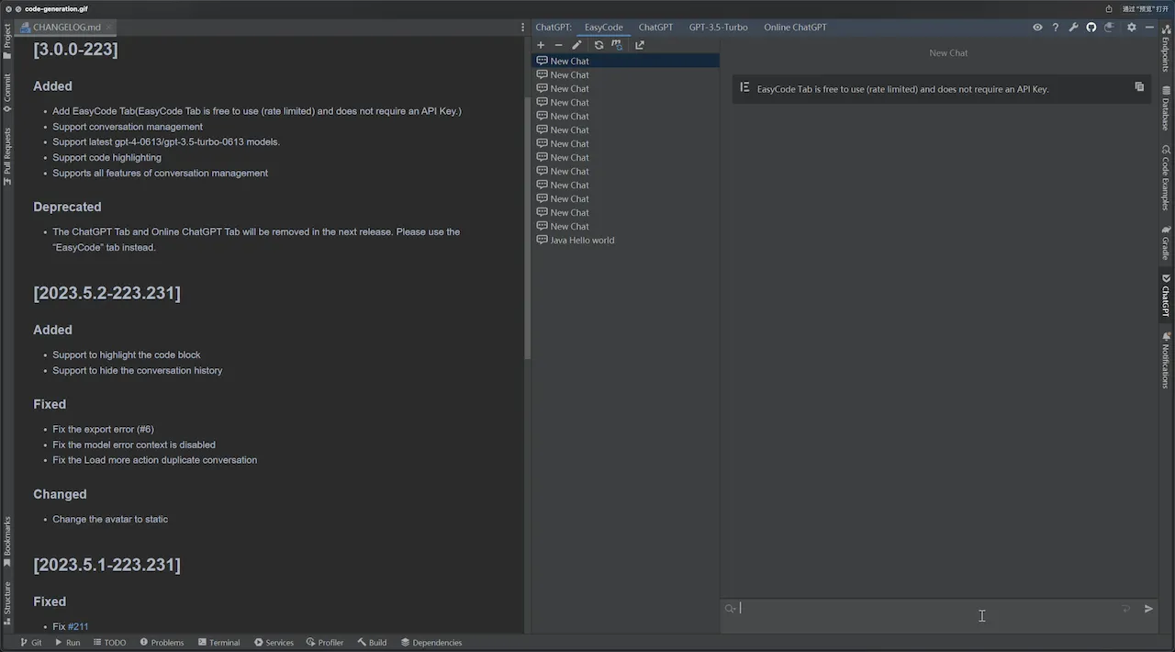
Task: Open the Build tool window
Action: tap(372, 643)
